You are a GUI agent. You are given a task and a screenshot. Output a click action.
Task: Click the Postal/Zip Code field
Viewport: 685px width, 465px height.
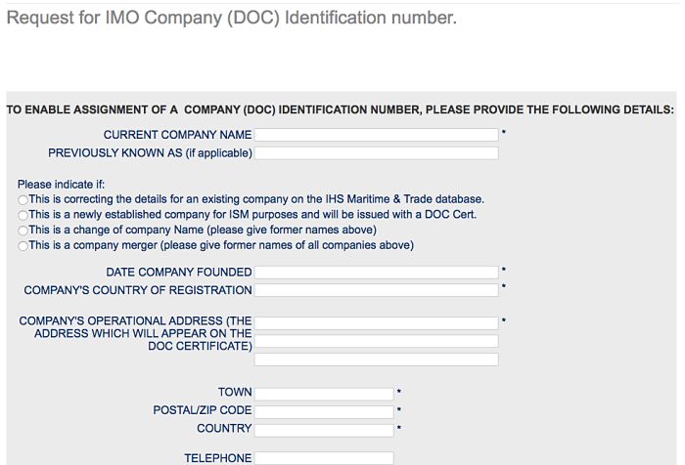[x=324, y=411]
